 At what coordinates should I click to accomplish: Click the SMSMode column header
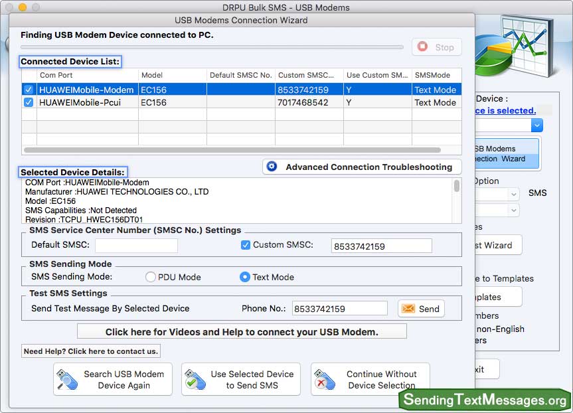[437, 75]
